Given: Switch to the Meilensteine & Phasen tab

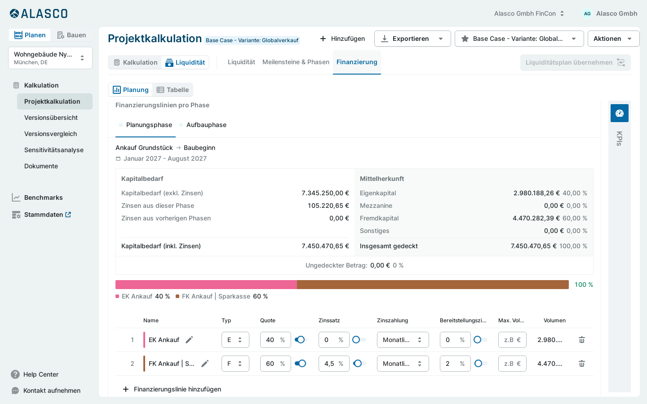Looking at the screenshot, I should pyautogui.click(x=296, y=62).
